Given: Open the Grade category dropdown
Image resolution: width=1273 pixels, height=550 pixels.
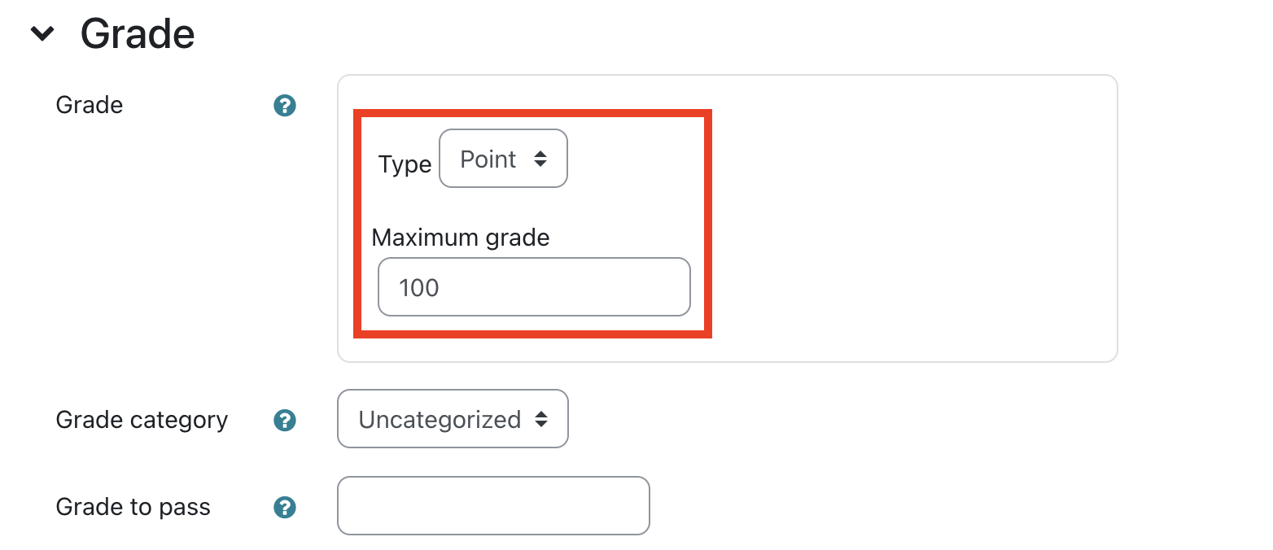Looking at the screenshot, I should (x=453, y=419).
